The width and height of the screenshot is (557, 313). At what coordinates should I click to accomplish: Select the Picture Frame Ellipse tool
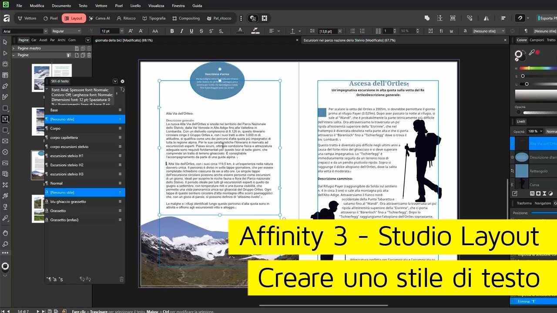pyautogui.click(x=5, y=152)
